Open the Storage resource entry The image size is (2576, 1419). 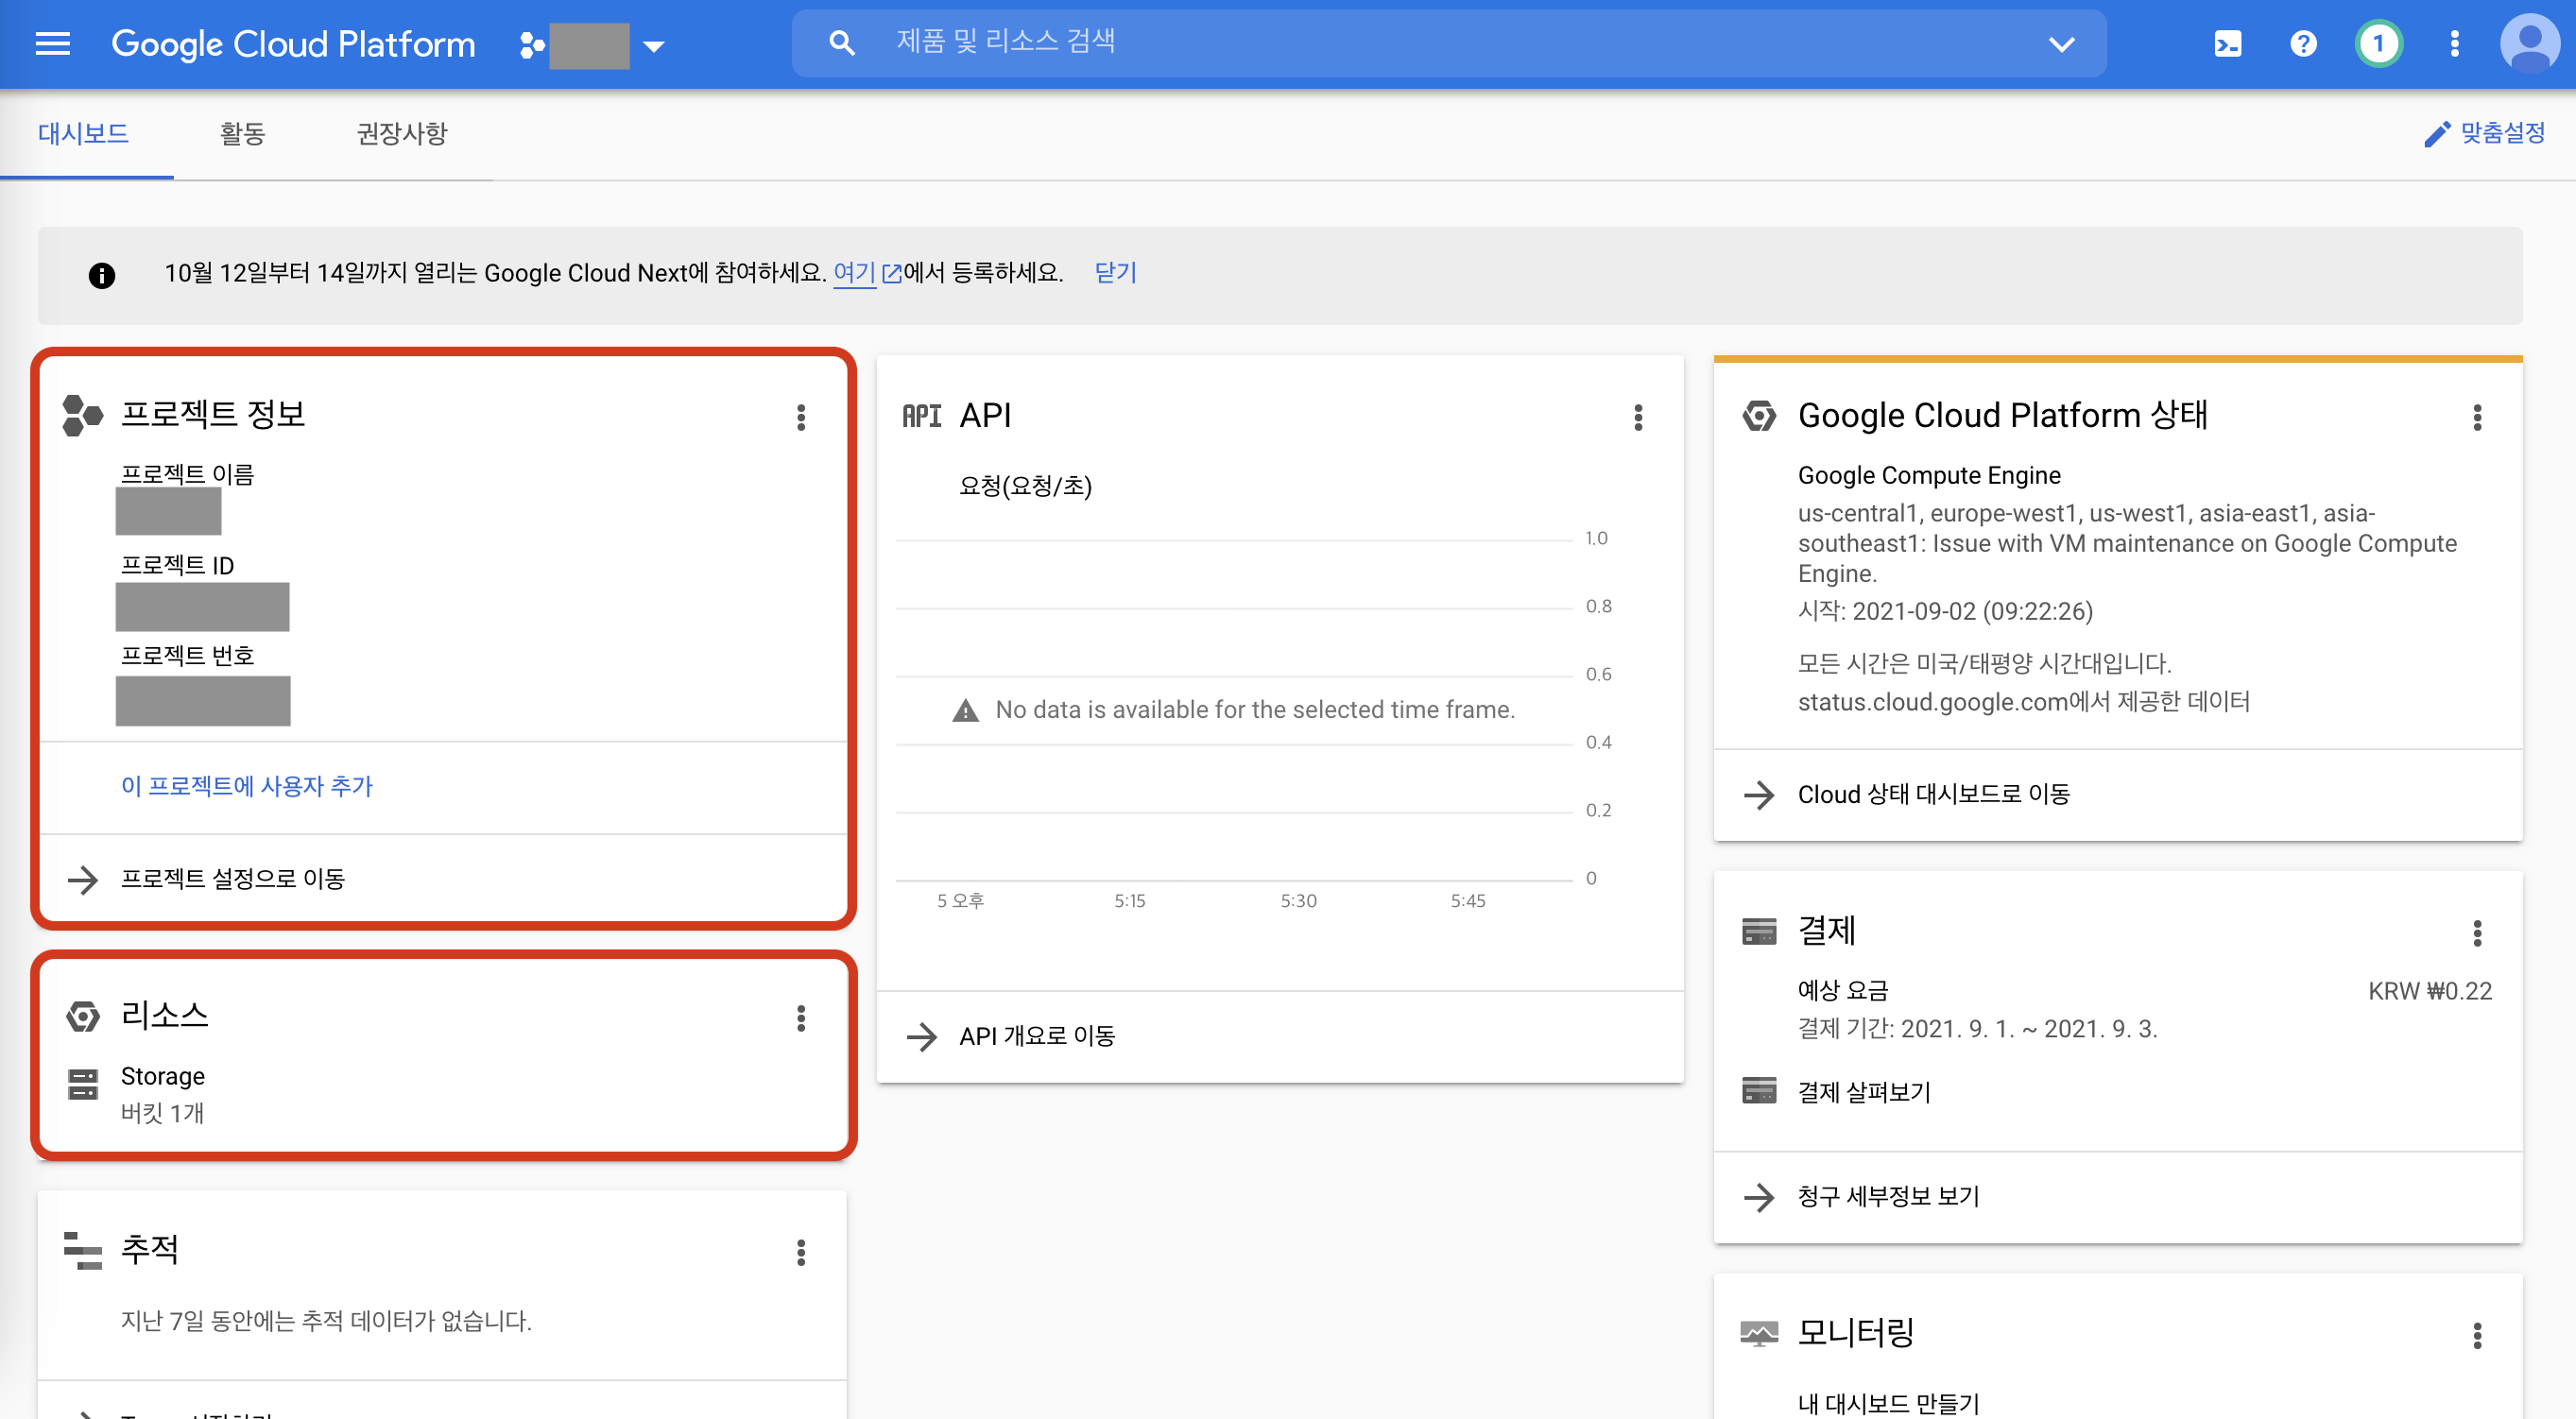(162, 1077)
